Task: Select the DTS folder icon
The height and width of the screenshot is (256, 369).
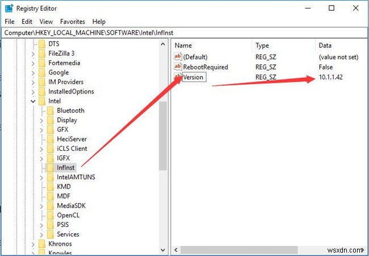Action: click(42, 44)
